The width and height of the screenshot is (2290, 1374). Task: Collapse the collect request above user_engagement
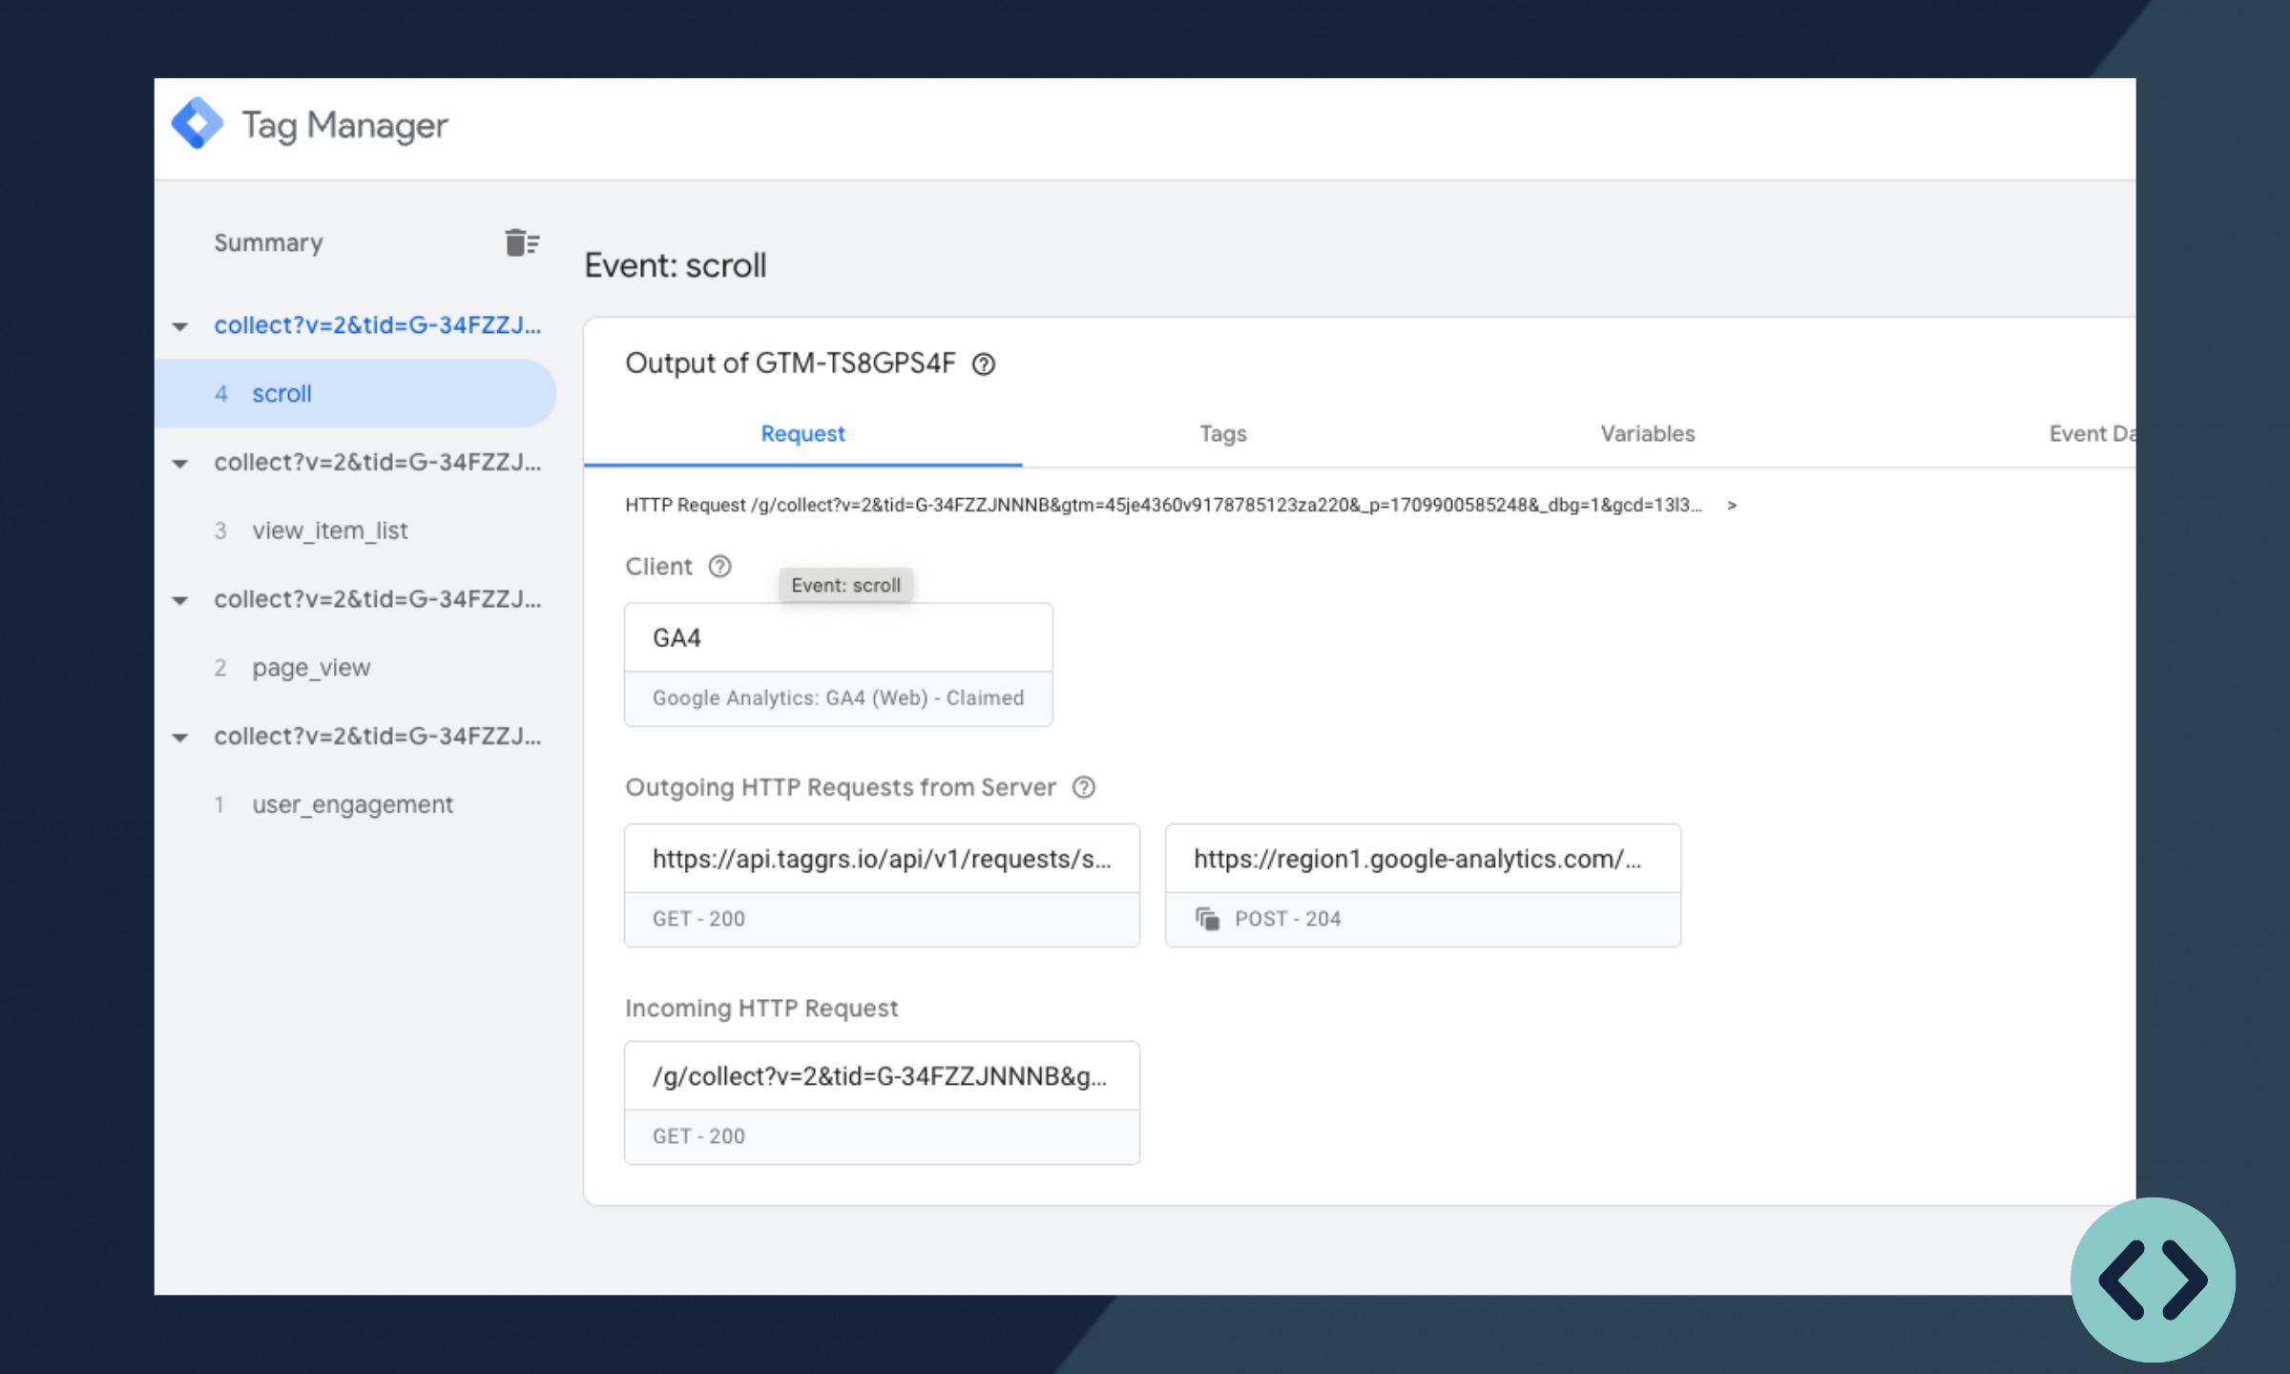pos(179,738)
